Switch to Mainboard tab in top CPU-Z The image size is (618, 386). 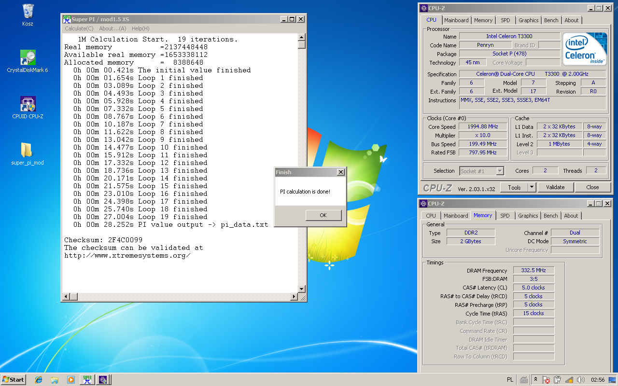tap(456, 20)
